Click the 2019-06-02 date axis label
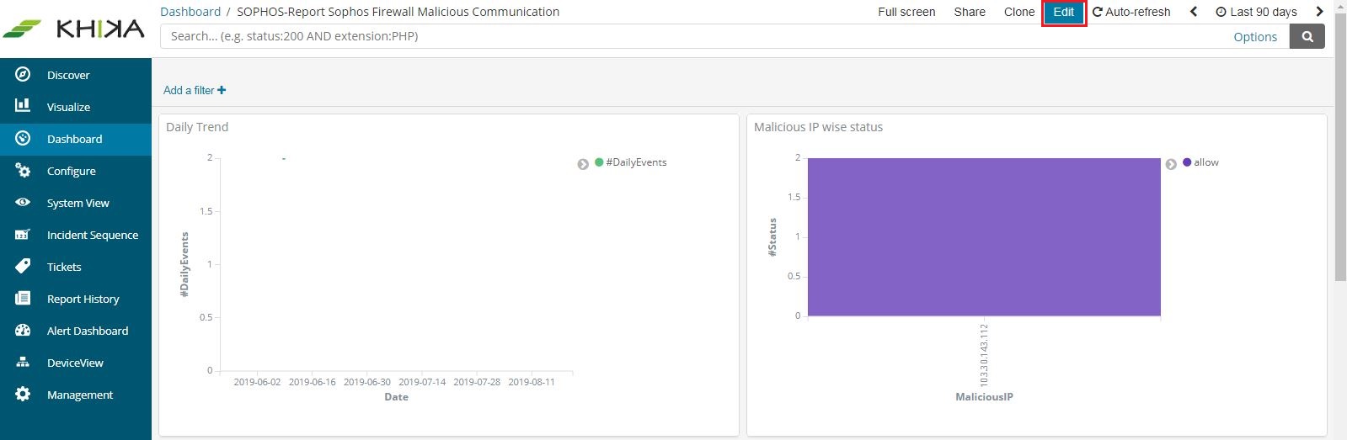Viewport: 1347px width, 440px height. tap(257, 382)
